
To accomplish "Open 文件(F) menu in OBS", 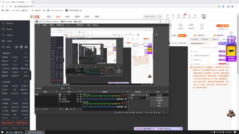I will click(38, 25).
